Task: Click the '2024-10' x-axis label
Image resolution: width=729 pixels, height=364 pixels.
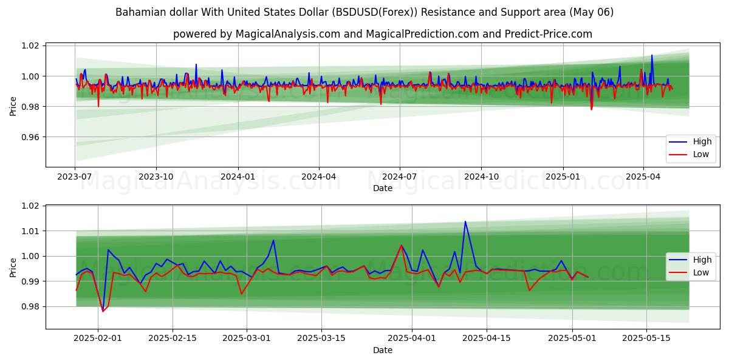Action: click(x=481, y=177)
